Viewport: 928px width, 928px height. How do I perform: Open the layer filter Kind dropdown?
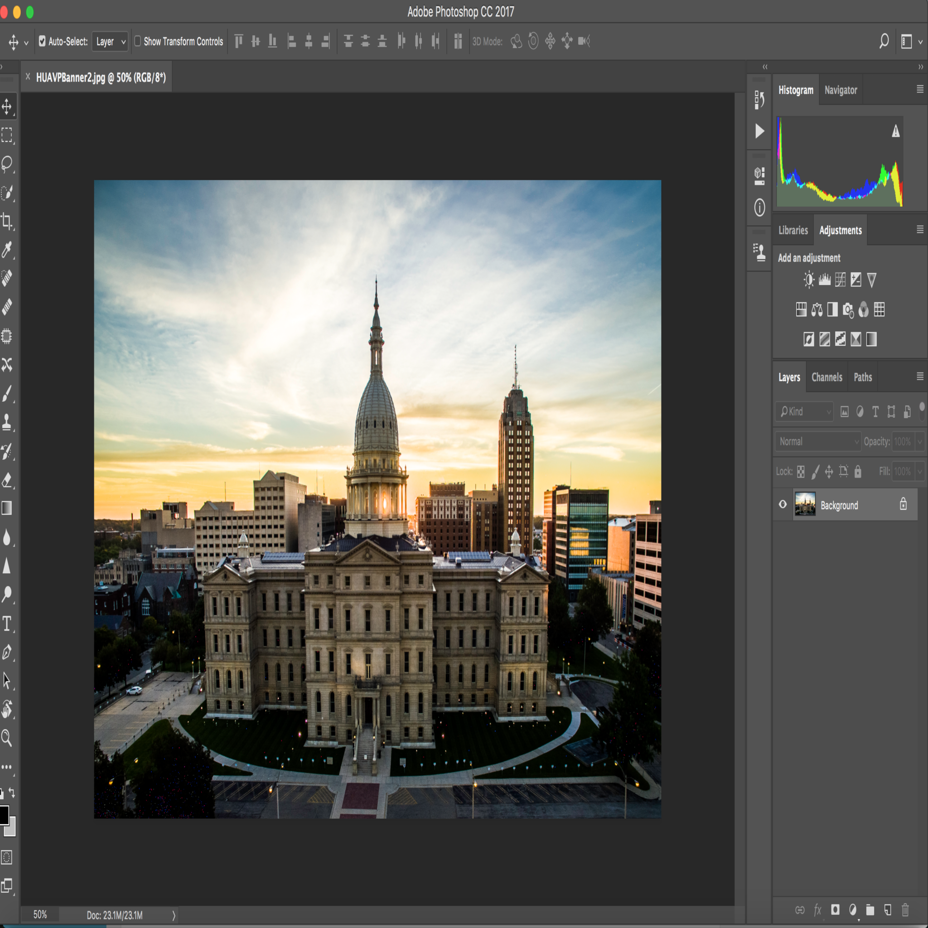coord(805,411)
